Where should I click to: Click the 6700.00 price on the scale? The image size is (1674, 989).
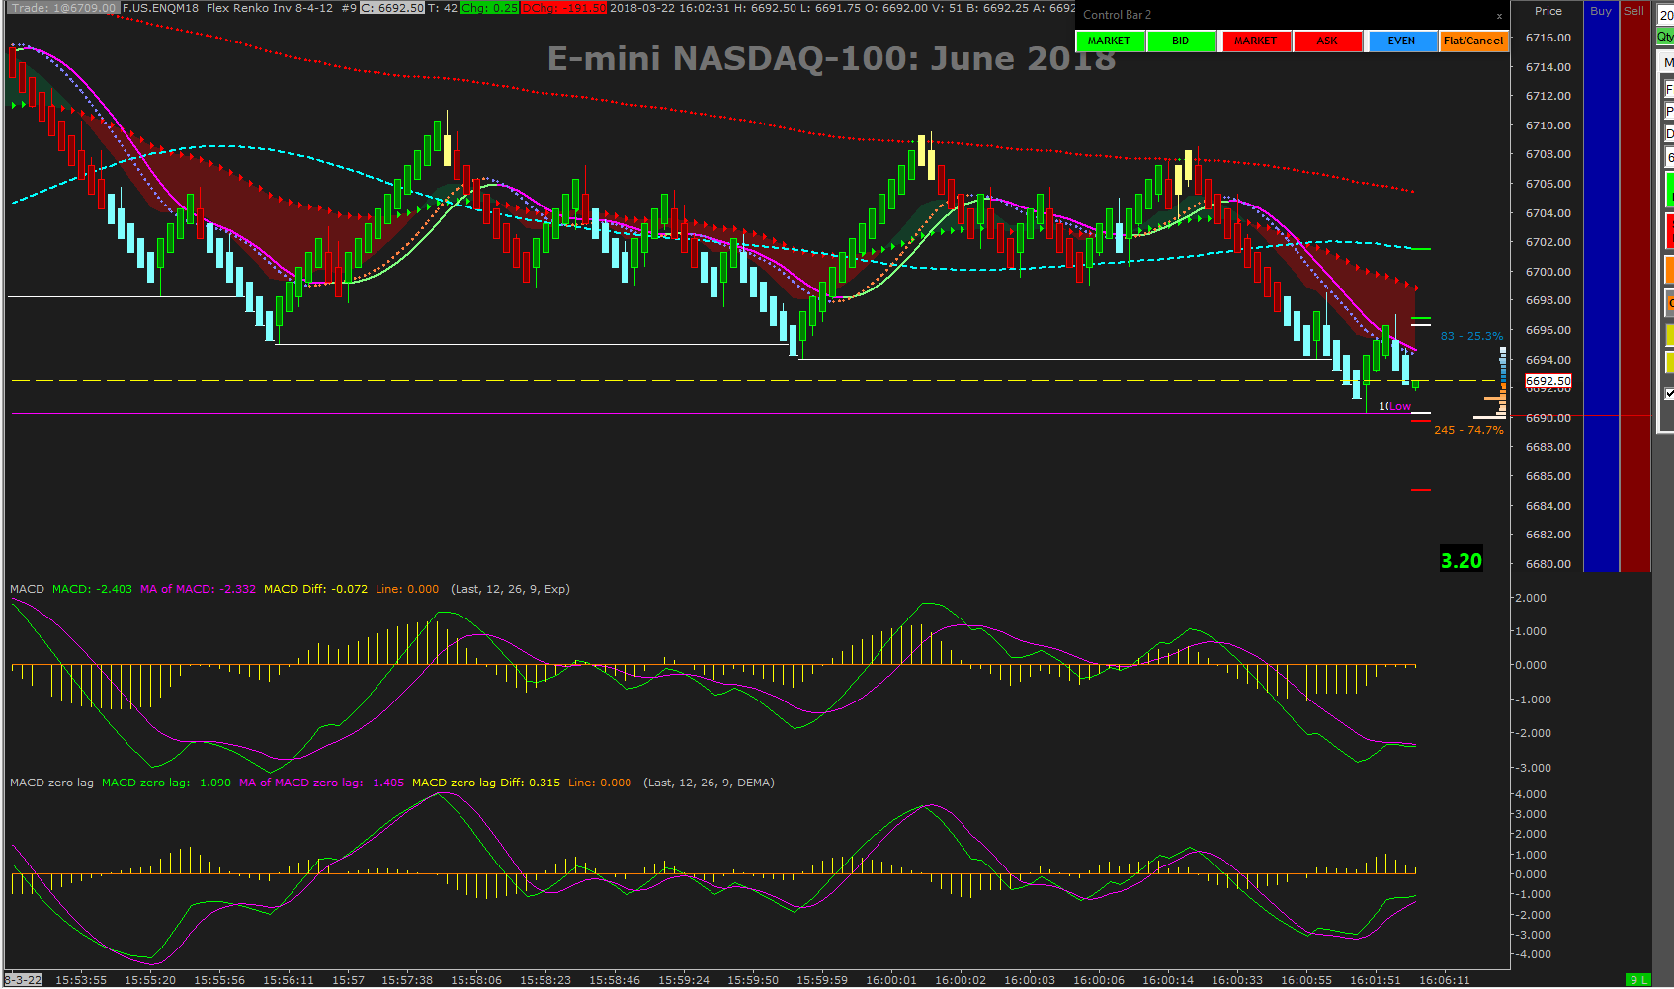[1548, 272]
